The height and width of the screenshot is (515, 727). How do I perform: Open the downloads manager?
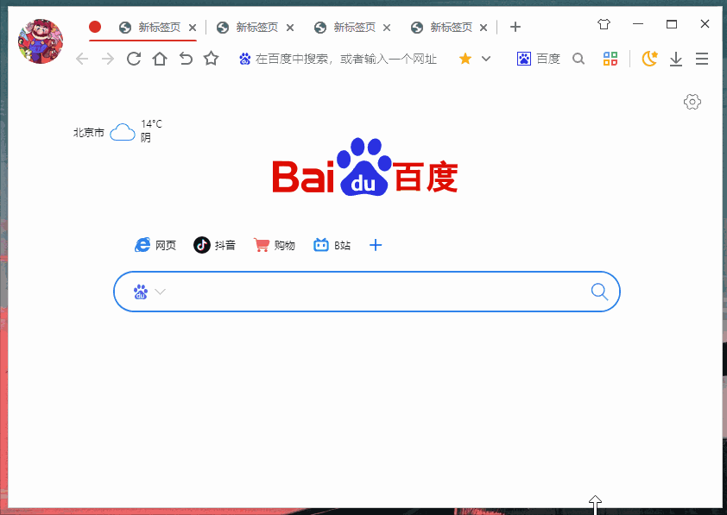coord(675,59)
